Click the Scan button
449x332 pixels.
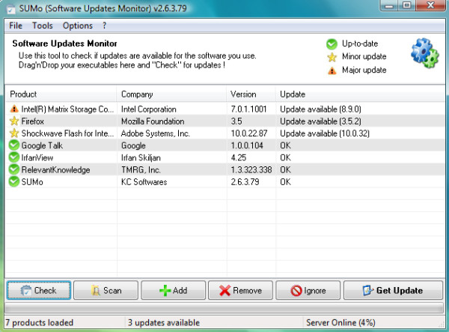tap(106, 291)
